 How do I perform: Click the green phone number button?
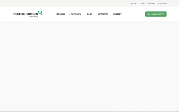pos(156,14)
